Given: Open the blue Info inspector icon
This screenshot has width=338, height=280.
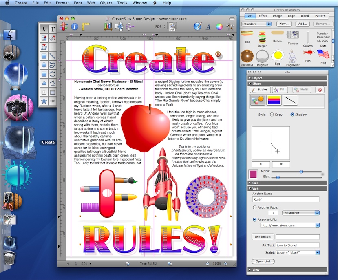Looking at the screenshot, I should [x=75, y=26].
